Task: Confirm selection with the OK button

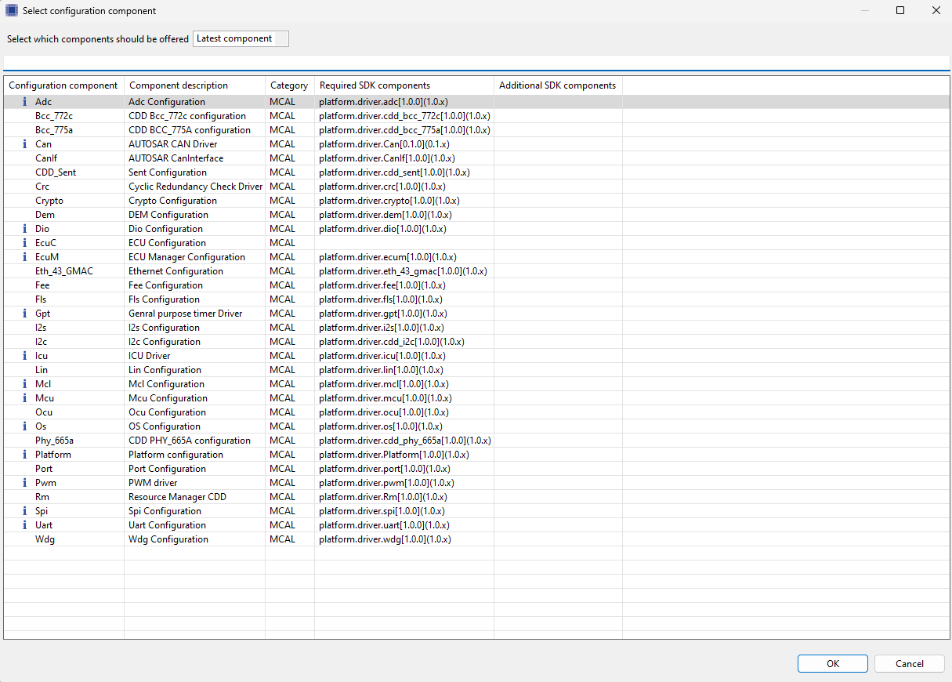Action: 832,663
